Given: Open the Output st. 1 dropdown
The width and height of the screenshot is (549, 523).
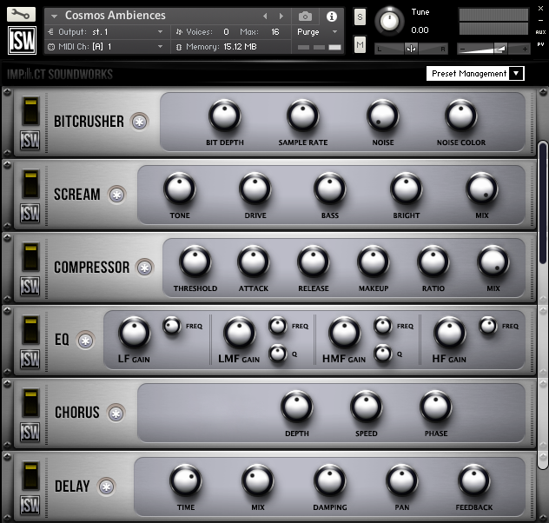Looking at the screenshot, I should 160,32.
